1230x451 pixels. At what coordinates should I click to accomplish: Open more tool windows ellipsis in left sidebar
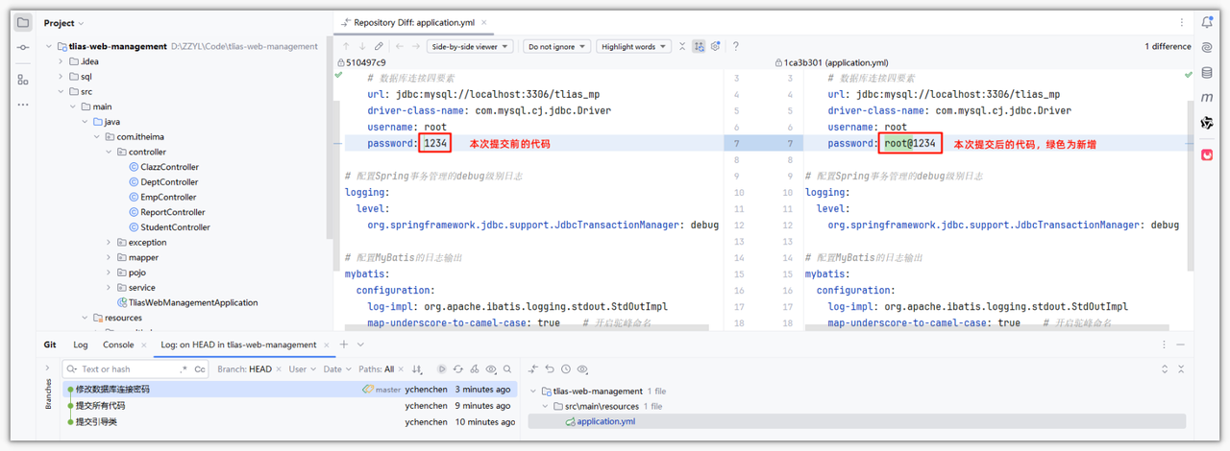(x=23, y=104)
